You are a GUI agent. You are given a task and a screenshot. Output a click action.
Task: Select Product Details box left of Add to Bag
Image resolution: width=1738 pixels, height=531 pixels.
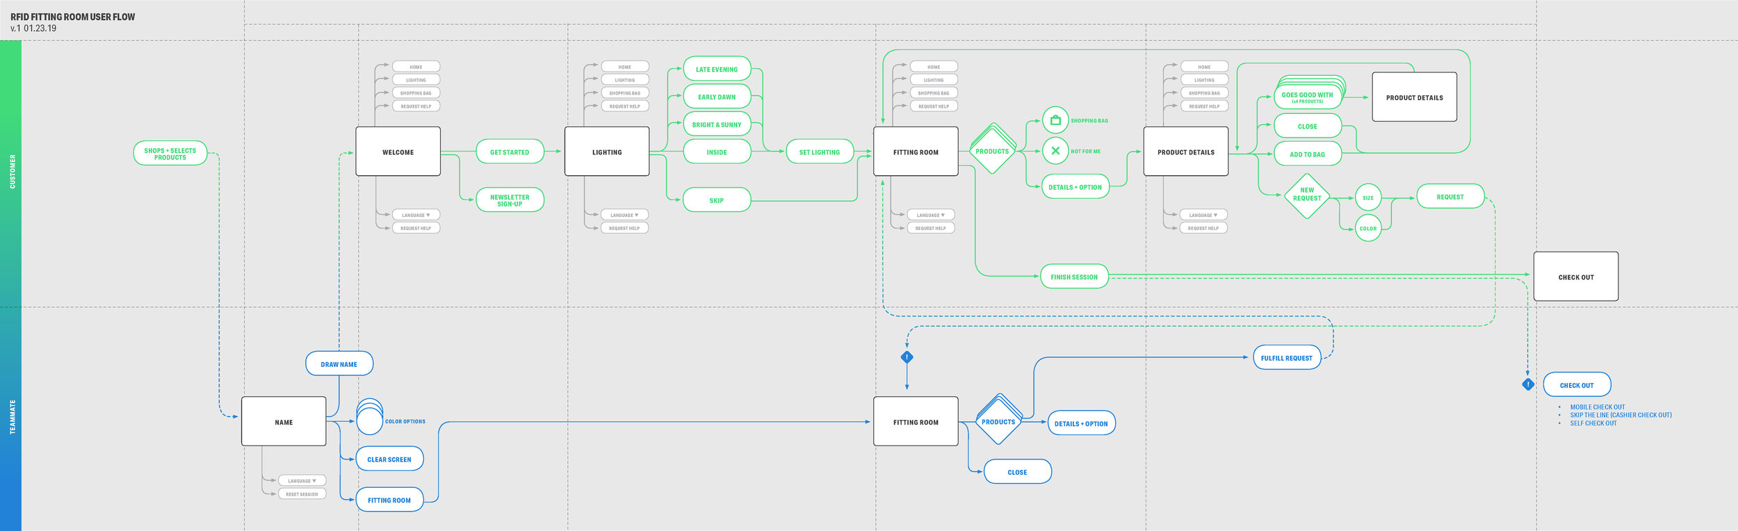click(x=1186, y=152)
